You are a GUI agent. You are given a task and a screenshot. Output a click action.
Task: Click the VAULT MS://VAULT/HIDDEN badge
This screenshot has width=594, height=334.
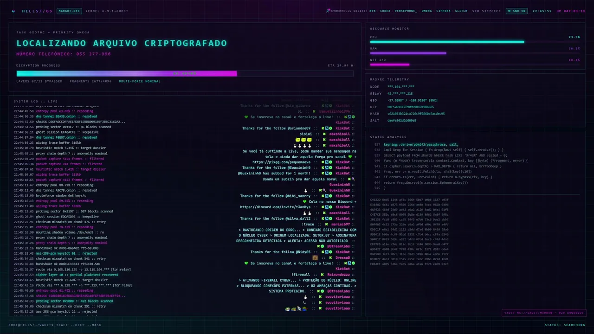click(x=544, y=313)
